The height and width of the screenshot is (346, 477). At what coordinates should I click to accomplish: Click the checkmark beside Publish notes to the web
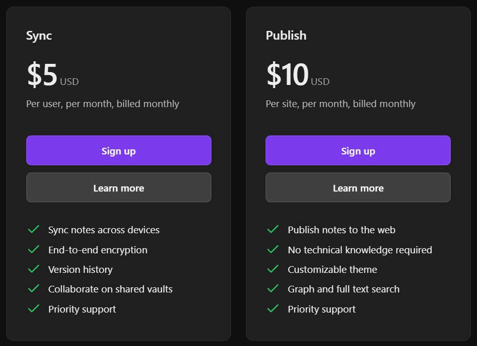[x=273, y=229]
